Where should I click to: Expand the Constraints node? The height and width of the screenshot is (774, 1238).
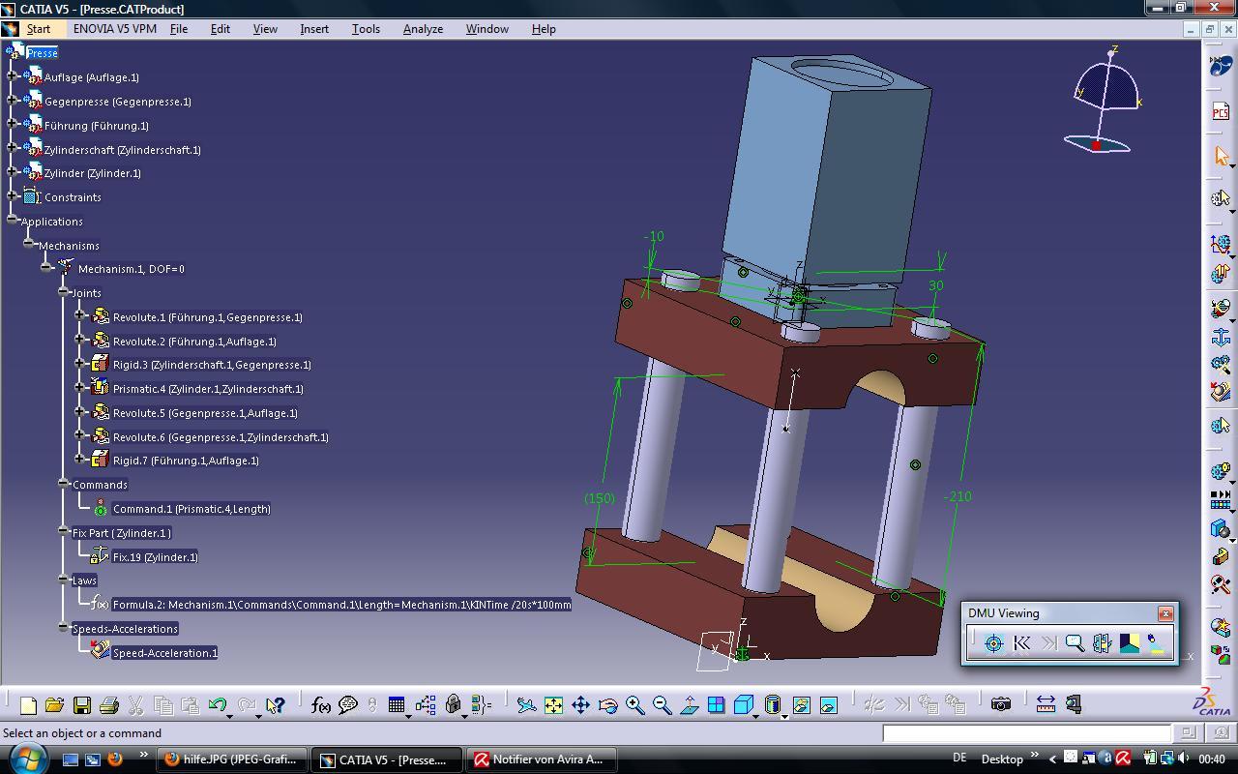[x=12, y=196]
